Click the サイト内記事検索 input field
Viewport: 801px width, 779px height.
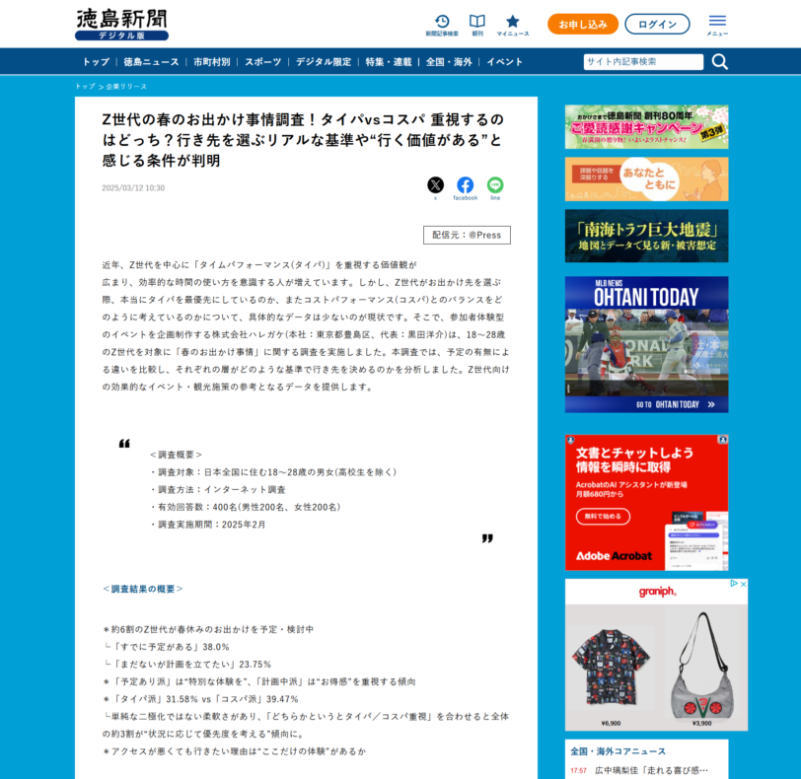pyautogui.click(x=643, y=62)
